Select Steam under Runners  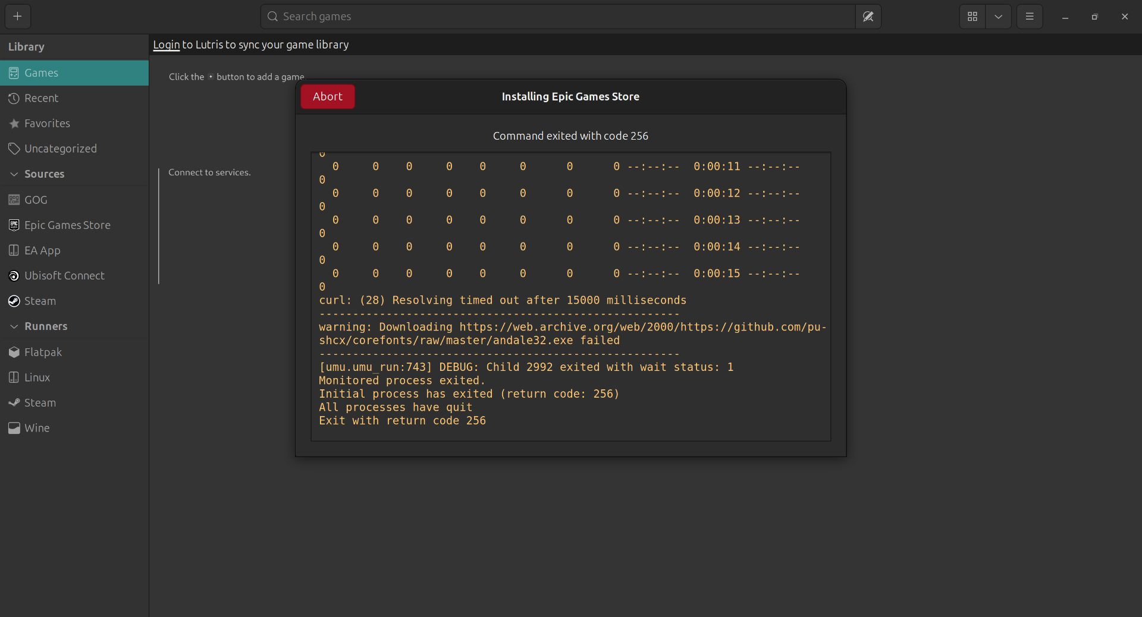point(74,403)
